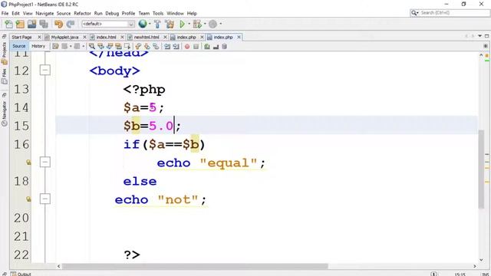Image resolution: width=491 pixels, height=276 pixels.
Task: Click Previous Bookmark icon
Action: 138,47
